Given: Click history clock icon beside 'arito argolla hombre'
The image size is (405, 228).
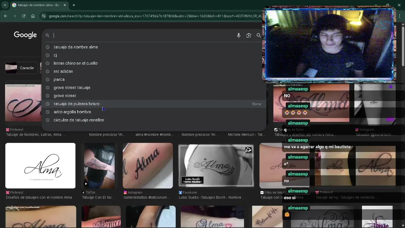Looking at the screenshot, I should (47, 112).
